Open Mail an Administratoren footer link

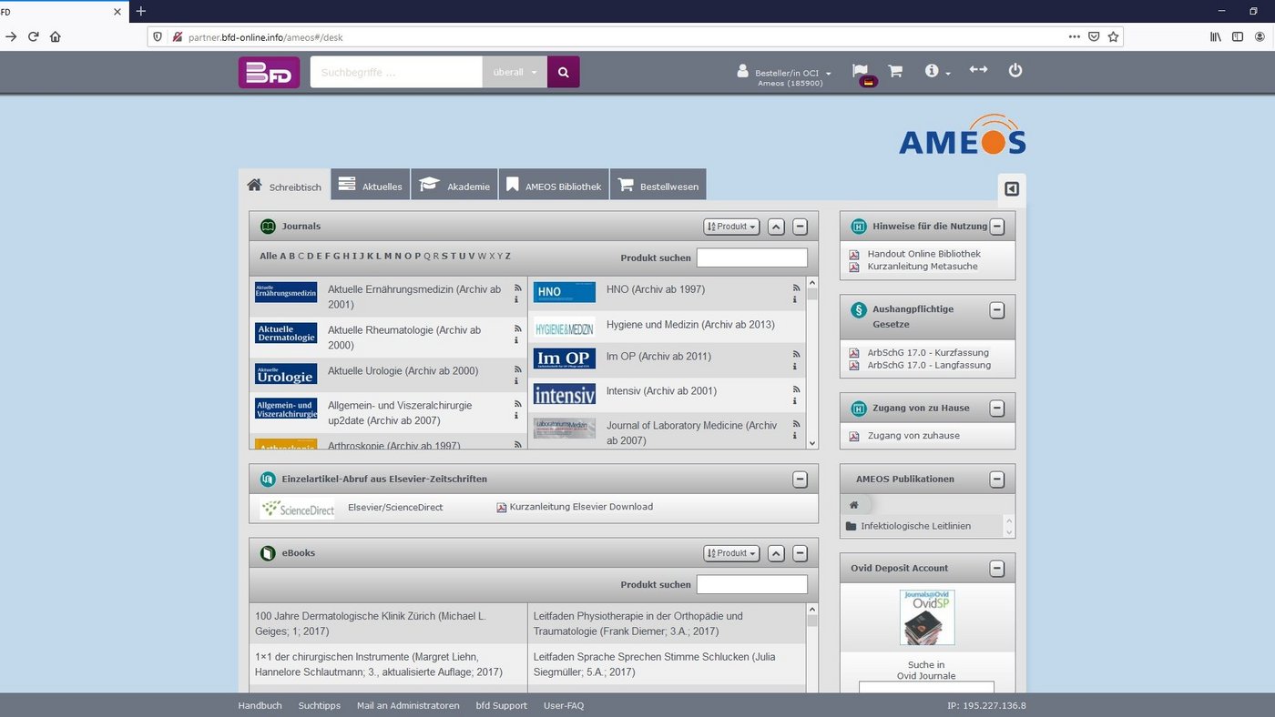(408, 705)
